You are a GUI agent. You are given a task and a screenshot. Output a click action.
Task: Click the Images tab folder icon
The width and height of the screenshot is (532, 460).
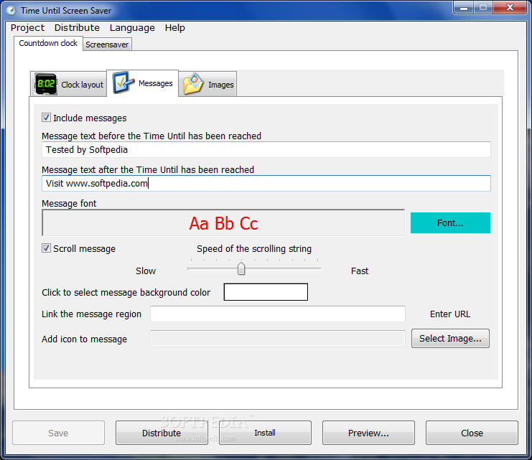193,84
